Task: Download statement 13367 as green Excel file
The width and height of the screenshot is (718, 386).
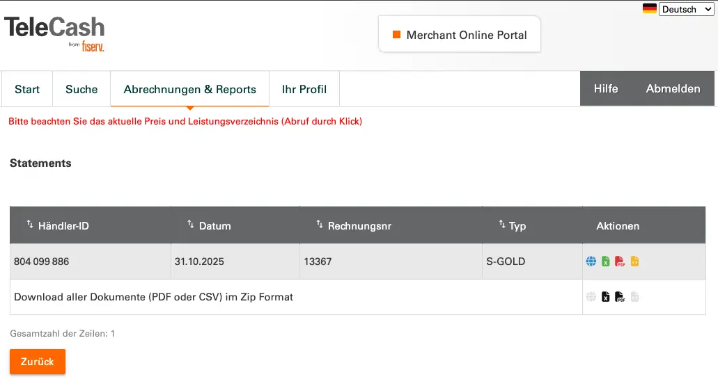Action: click(606, 262)
